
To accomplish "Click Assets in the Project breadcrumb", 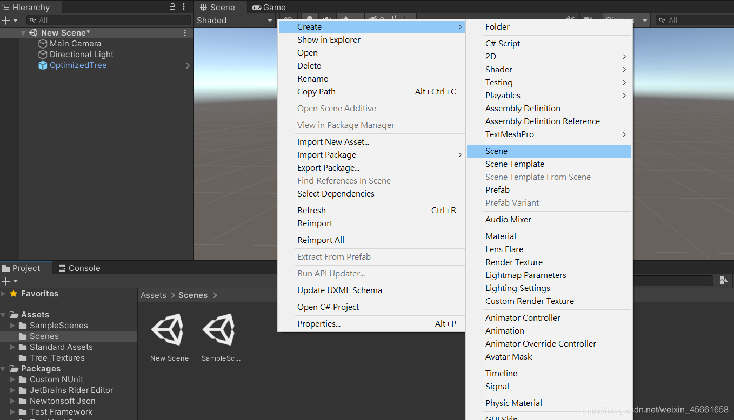I will click(154, 295).
